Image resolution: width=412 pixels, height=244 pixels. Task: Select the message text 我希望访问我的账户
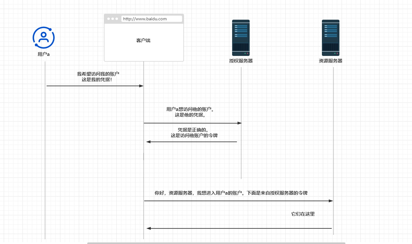(x=98, y=74)
